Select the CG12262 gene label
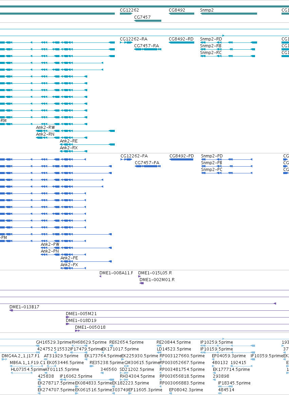 point(129,10)
